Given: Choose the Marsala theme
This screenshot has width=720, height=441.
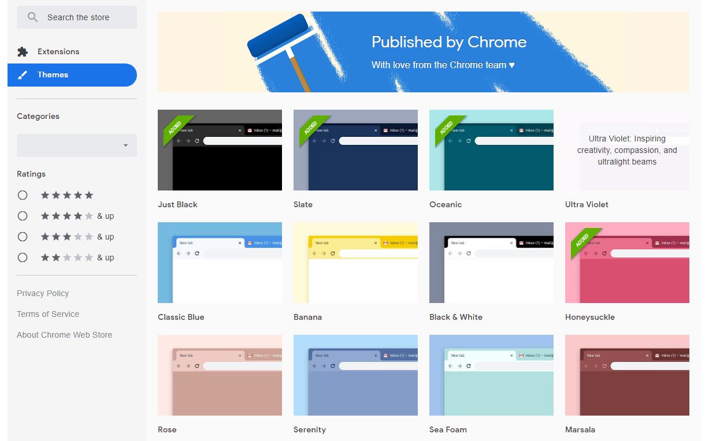Looking at the screenshot, I should 627,375.
